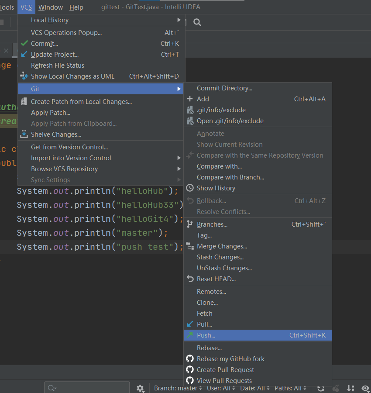Choose Refresh File Status
The image size is (371, 393).
click(101, 65)
